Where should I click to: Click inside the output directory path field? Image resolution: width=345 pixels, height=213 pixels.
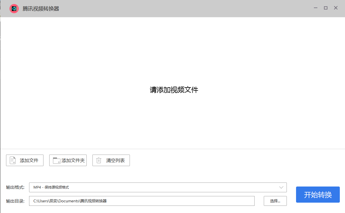[x=142, y=201]
